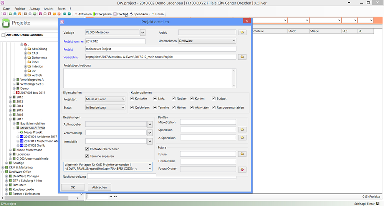The image size is (384, 206).
Task: Open DW.param from the toolbar
Action: [x=103, y=14]
